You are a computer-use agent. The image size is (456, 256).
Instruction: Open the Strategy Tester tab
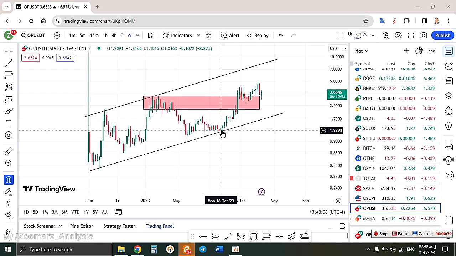[x=119, y=226]
